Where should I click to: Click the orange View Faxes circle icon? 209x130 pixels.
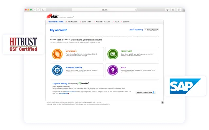[57, 54]
